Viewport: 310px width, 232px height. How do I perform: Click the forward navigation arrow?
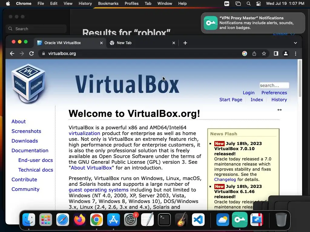[22, 53]
